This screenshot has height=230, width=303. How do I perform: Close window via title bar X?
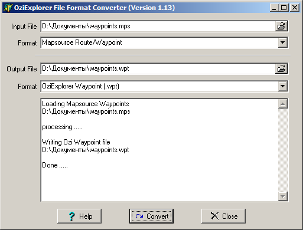295,8
